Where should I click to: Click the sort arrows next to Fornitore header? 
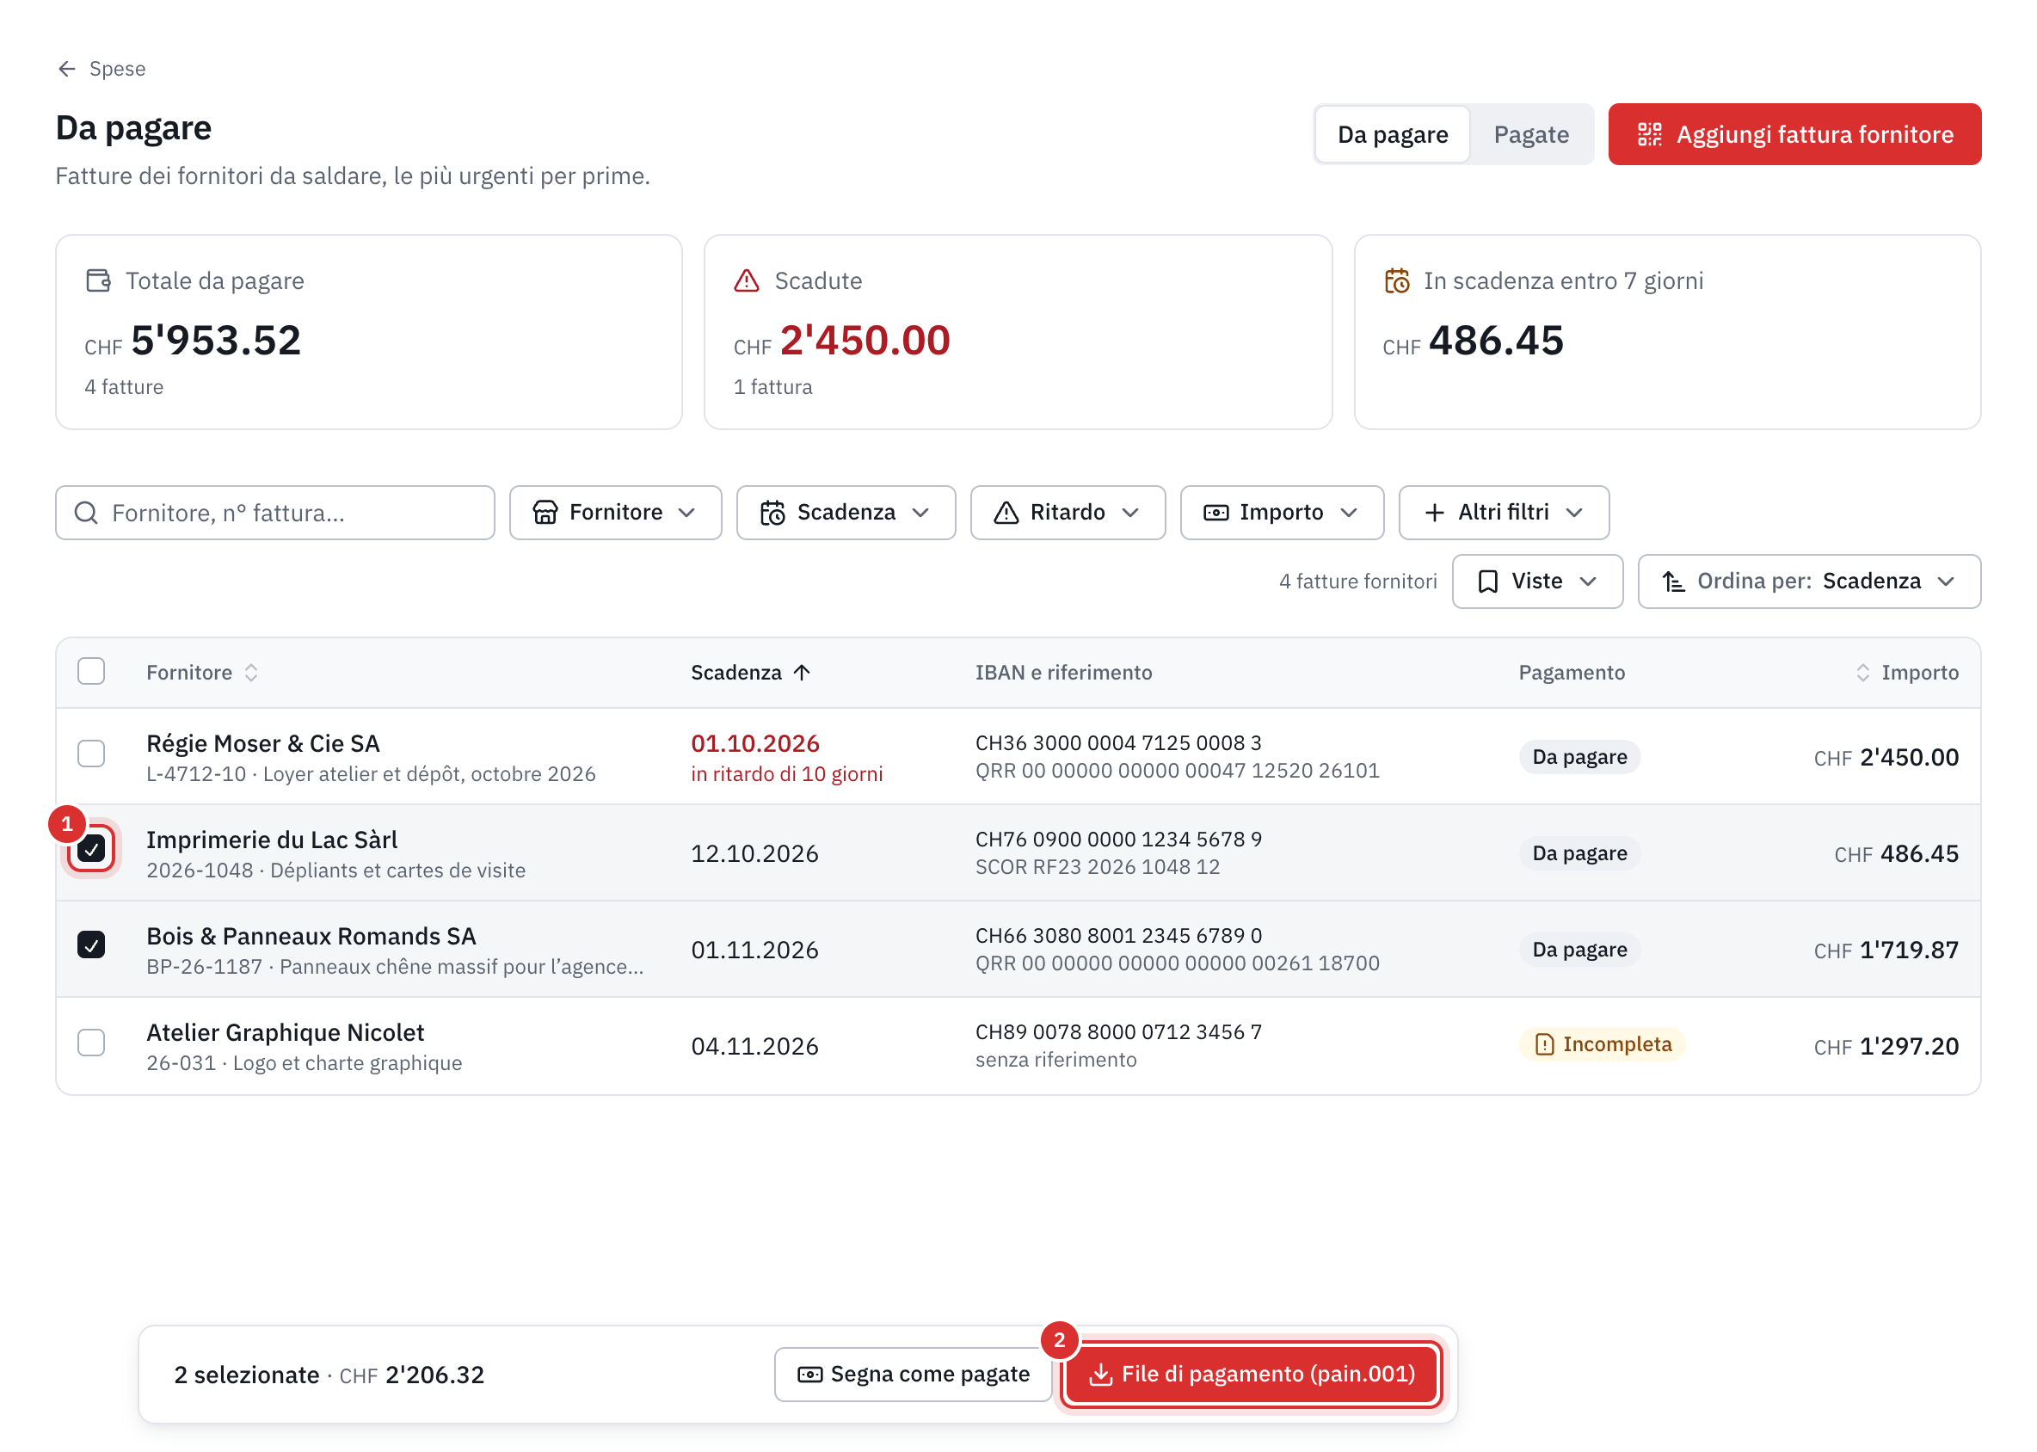coord(251,673)
